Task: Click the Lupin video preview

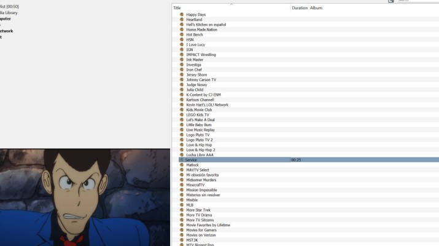Action: [85, 197]
